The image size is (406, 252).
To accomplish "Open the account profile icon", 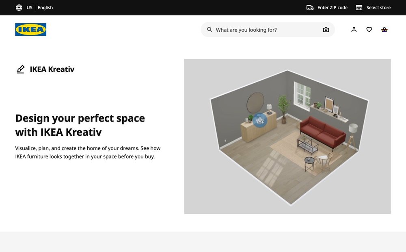I will (x=354, y=30).
